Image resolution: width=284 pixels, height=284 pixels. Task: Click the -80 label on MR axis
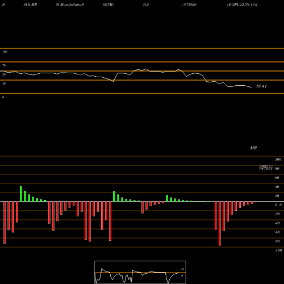[277, 241]
